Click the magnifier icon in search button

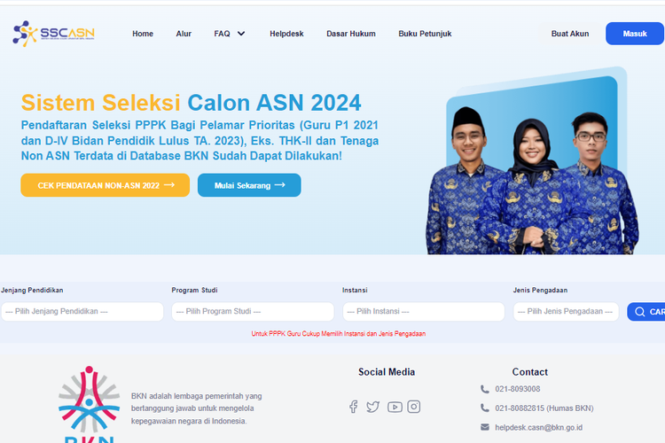(639, 312)
